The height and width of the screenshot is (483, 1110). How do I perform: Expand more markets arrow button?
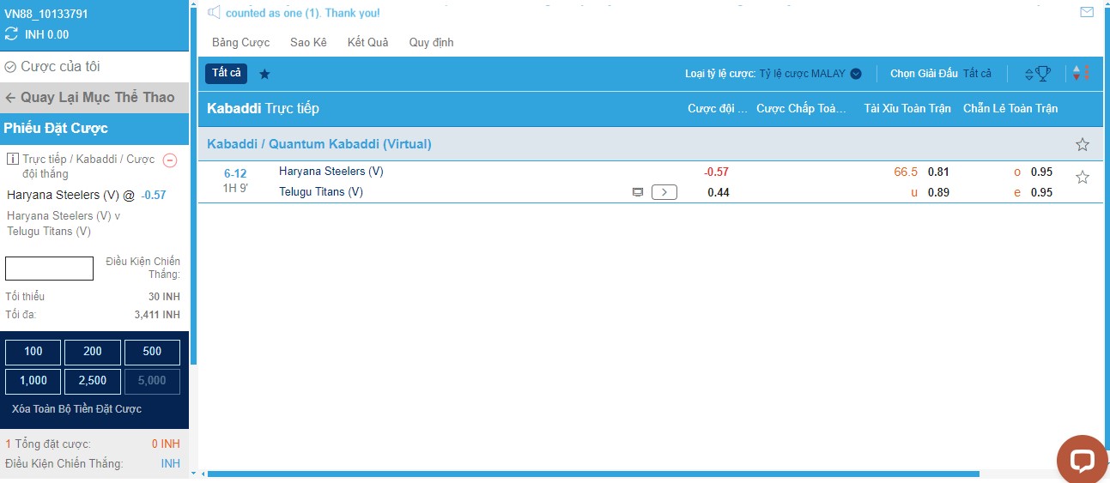(664, 192)
